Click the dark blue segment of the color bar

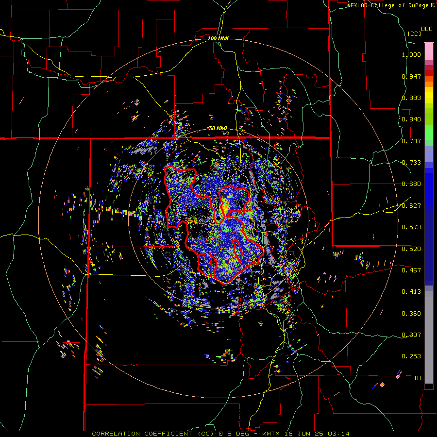point(429,248)
